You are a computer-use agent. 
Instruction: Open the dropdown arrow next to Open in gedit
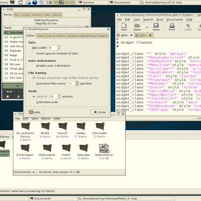pos(147,27)
